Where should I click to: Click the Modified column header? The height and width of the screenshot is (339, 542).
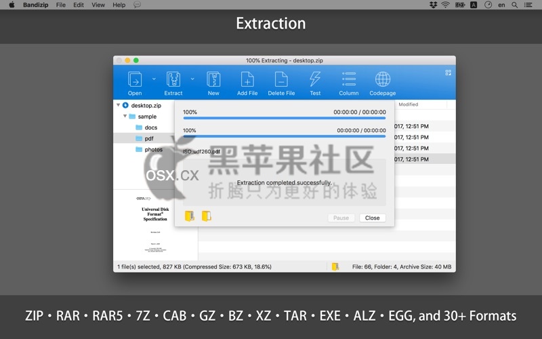click(409, 104)
